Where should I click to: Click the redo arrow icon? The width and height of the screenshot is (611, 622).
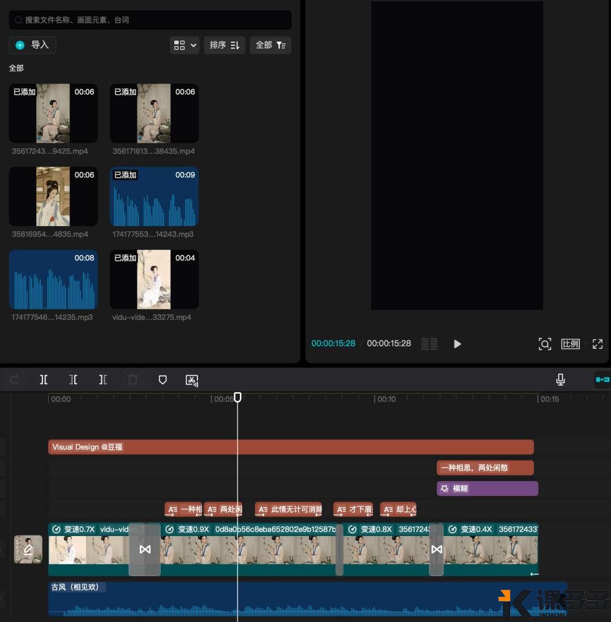coord(14,379)
